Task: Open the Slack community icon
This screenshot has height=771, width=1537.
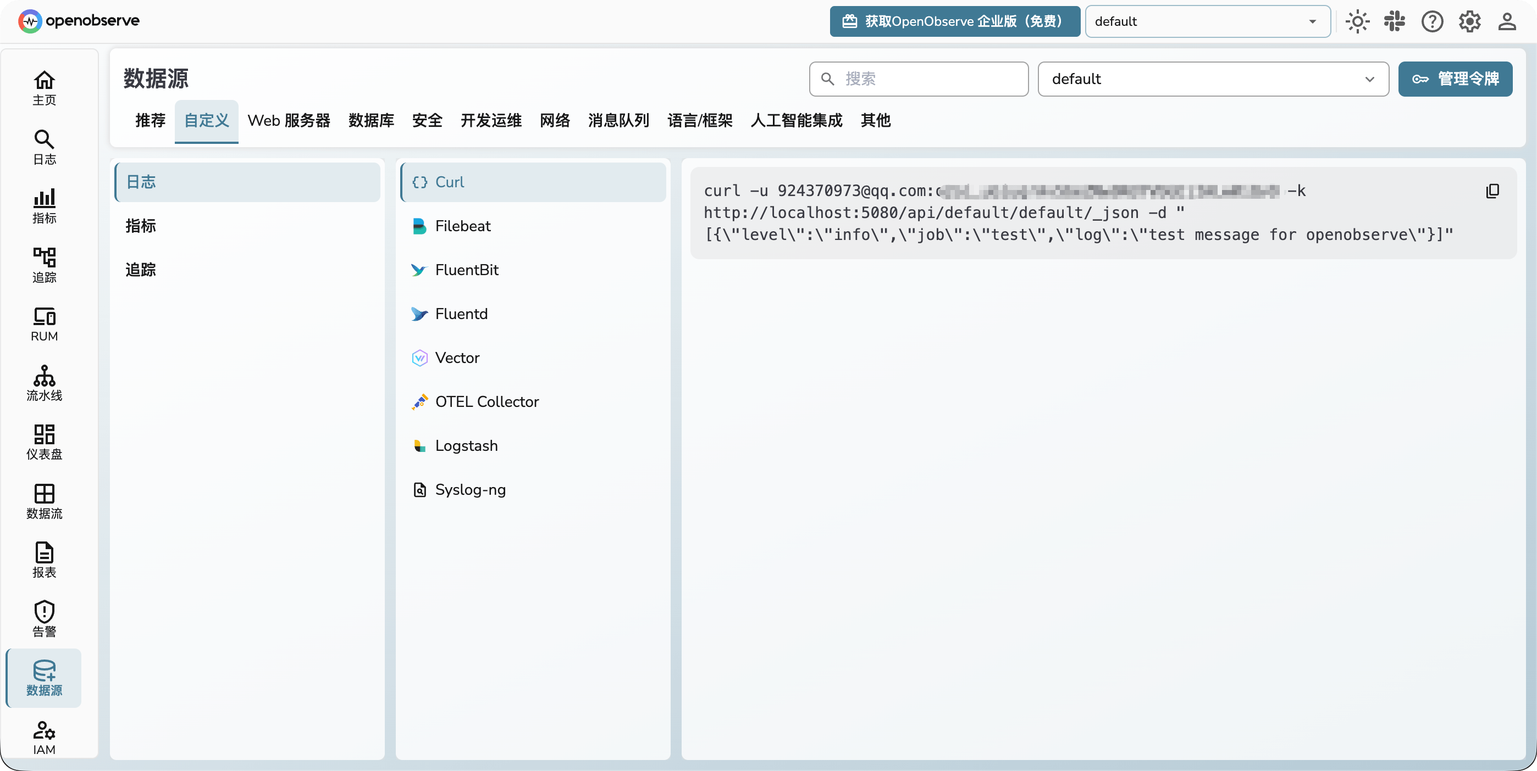Action: coord(1395,21)
